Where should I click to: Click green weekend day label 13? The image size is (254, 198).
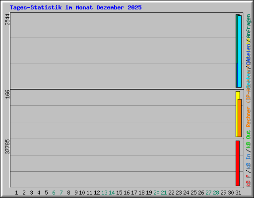coord(104,193)
